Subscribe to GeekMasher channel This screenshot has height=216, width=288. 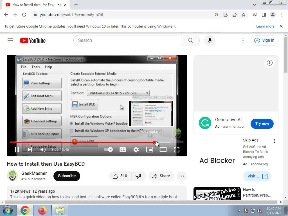pyautogui.click(x=67, y=176)
